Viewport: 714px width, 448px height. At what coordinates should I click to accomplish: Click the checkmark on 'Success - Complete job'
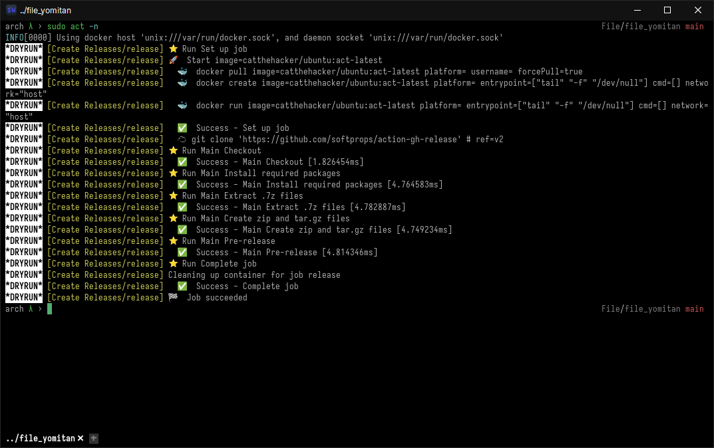click(x=182, y=286)
